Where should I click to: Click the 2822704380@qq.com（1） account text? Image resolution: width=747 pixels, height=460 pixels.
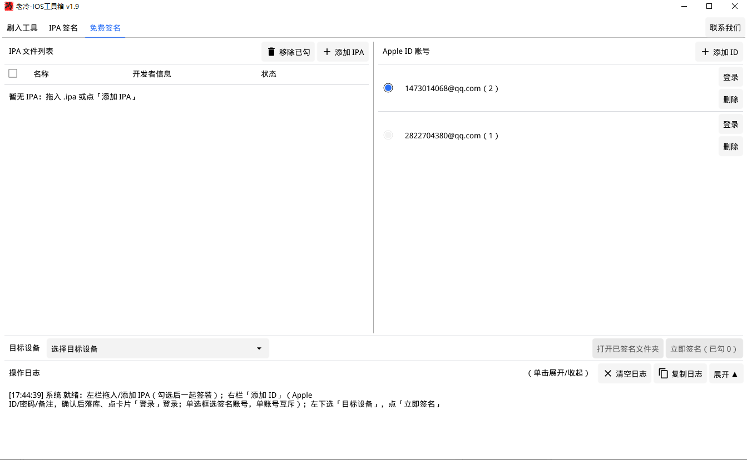(452, 136)
